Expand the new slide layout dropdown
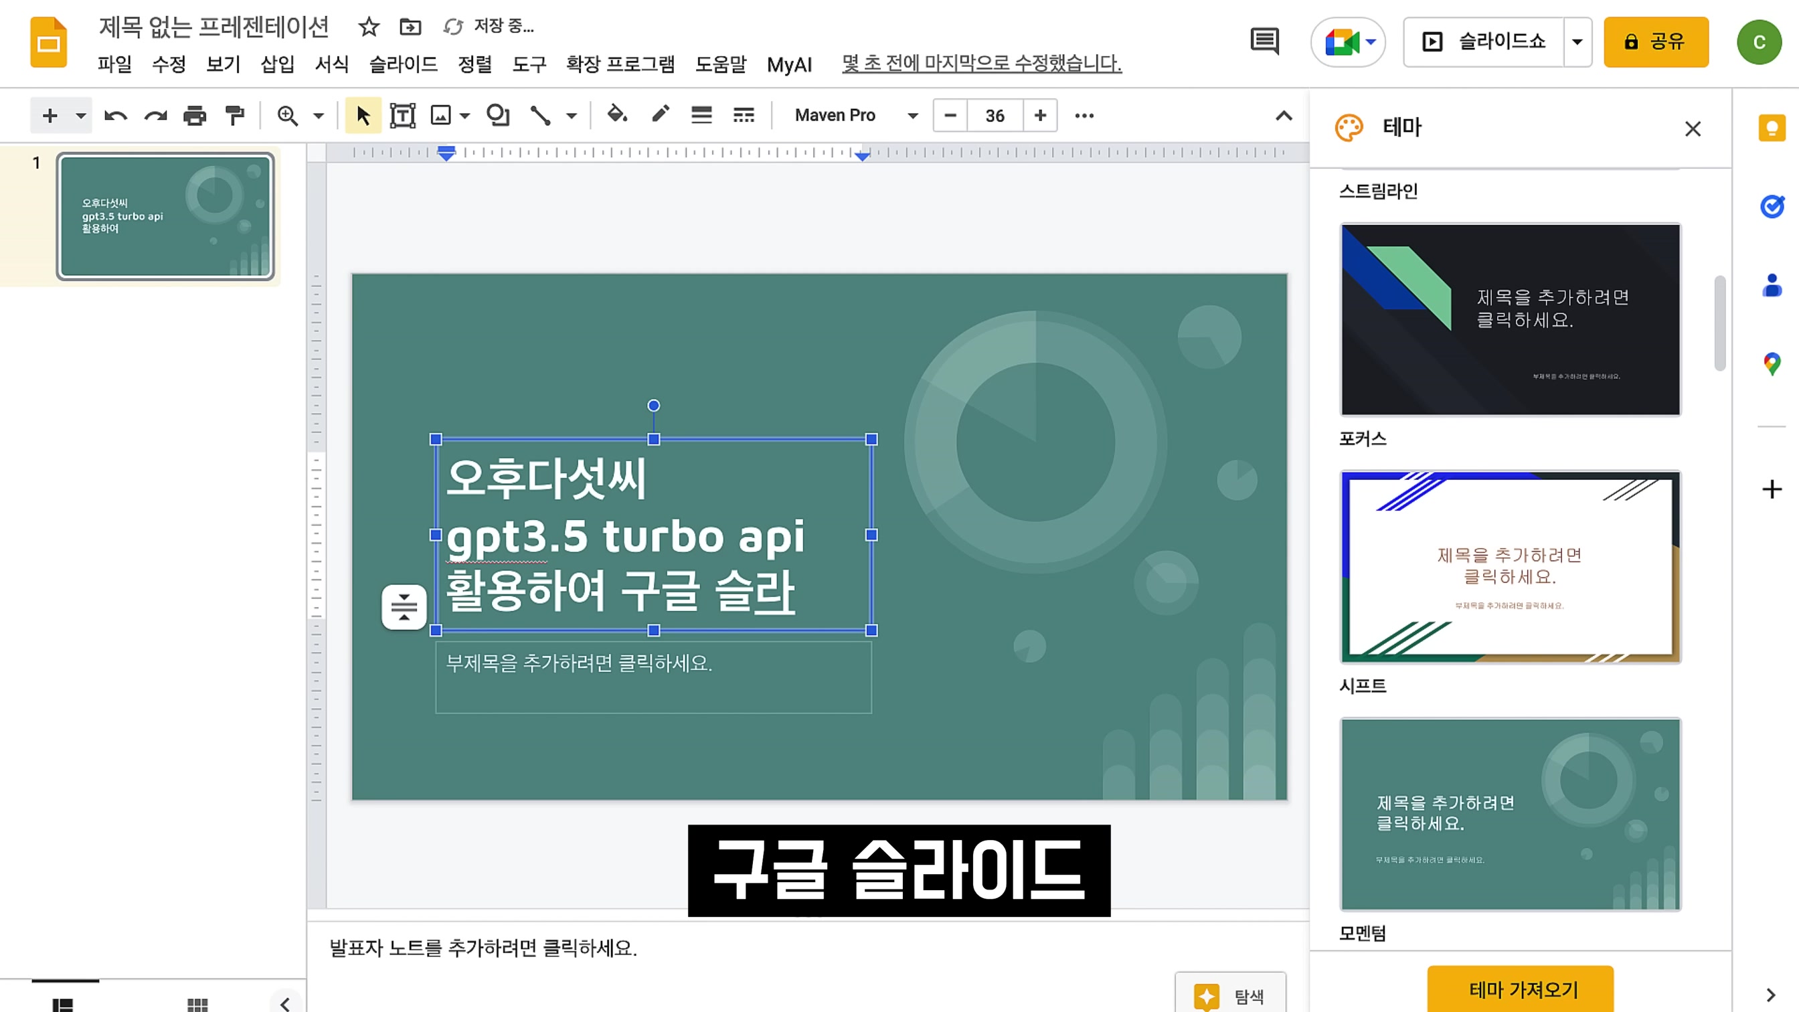 pyautogui.click(x=81, y=115)
